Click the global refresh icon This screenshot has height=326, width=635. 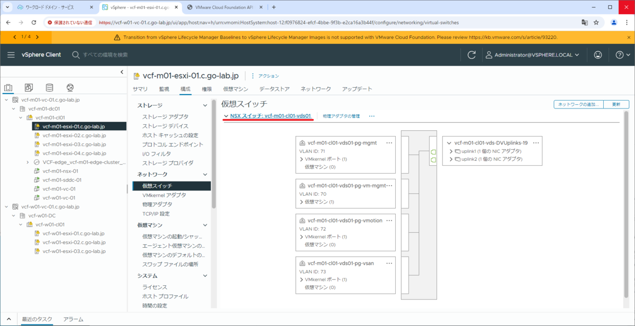471,55
